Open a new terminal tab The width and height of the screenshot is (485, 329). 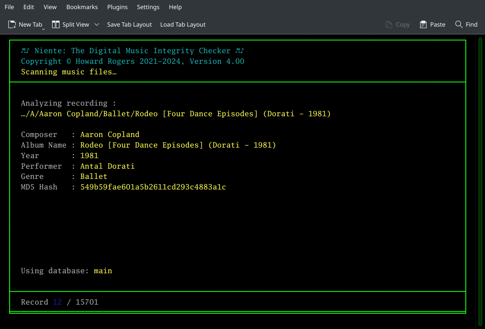pos(26,24)
